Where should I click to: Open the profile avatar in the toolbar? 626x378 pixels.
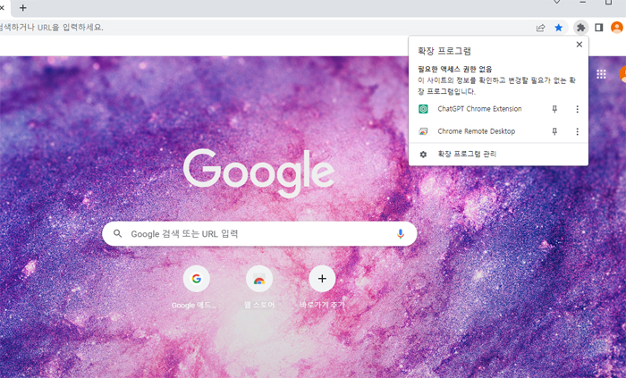[616, 28]
